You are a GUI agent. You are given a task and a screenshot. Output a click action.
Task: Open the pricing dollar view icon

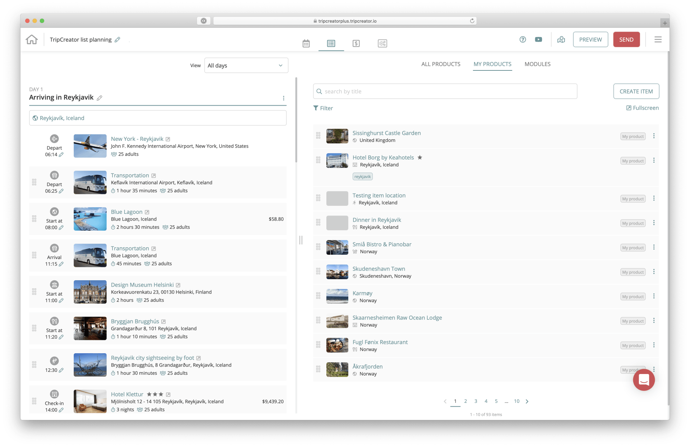pos(356,43)
